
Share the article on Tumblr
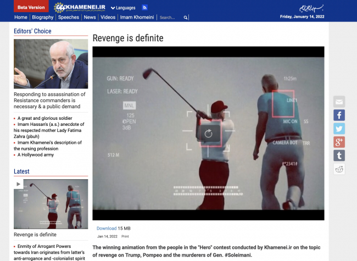pos(339,156)
